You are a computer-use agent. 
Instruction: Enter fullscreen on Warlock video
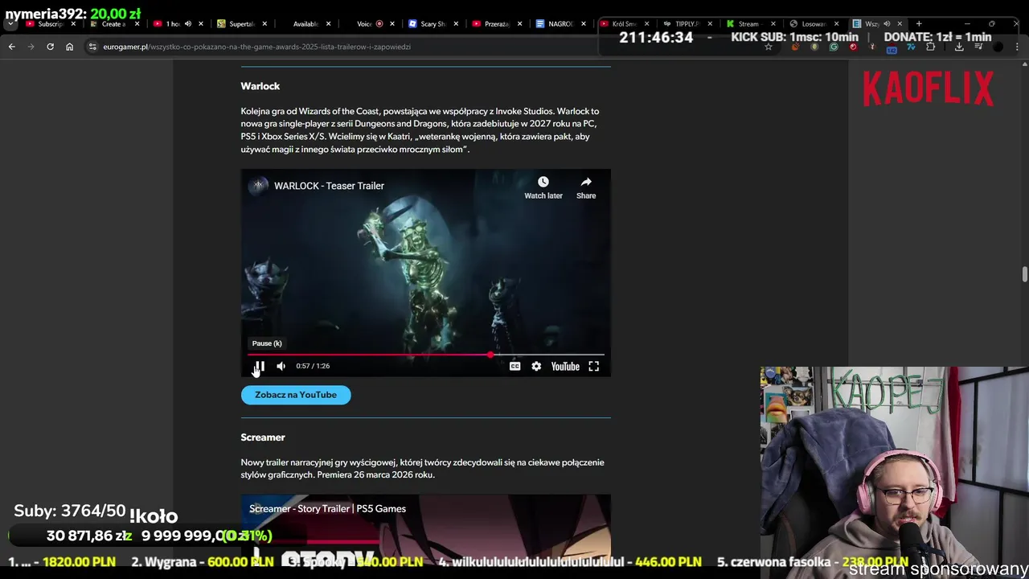[x=593, y=367]
